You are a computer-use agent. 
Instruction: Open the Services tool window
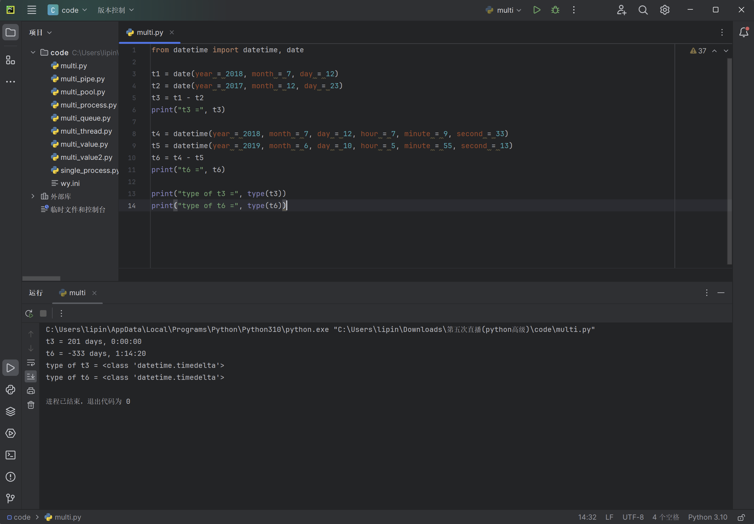pos(11,433)
